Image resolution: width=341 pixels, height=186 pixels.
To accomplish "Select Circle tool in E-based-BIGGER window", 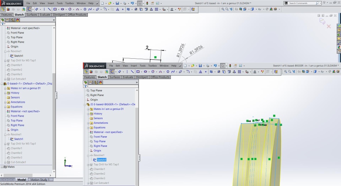I will point(153,71).
